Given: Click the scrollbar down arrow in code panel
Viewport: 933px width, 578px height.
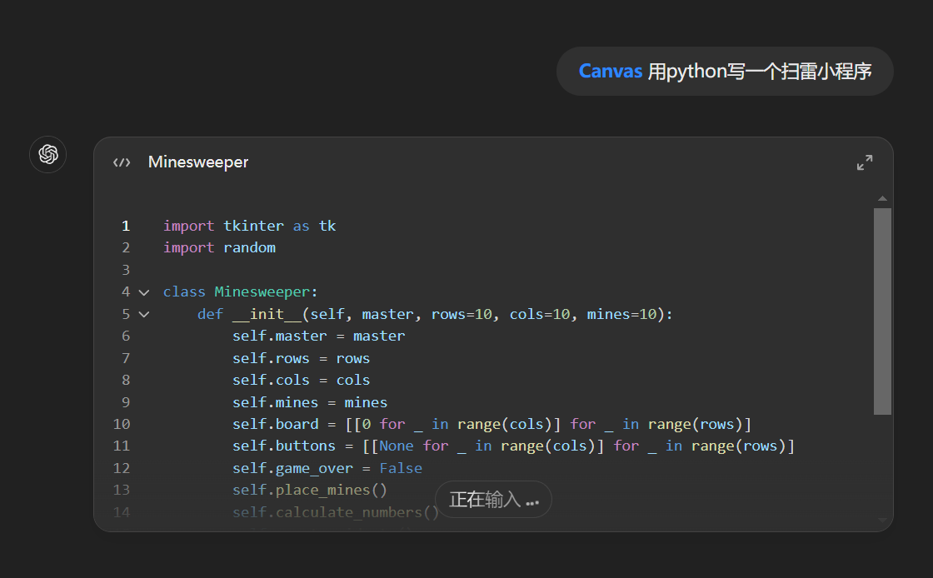Looking at the screenshot, I should pos(882,520).
